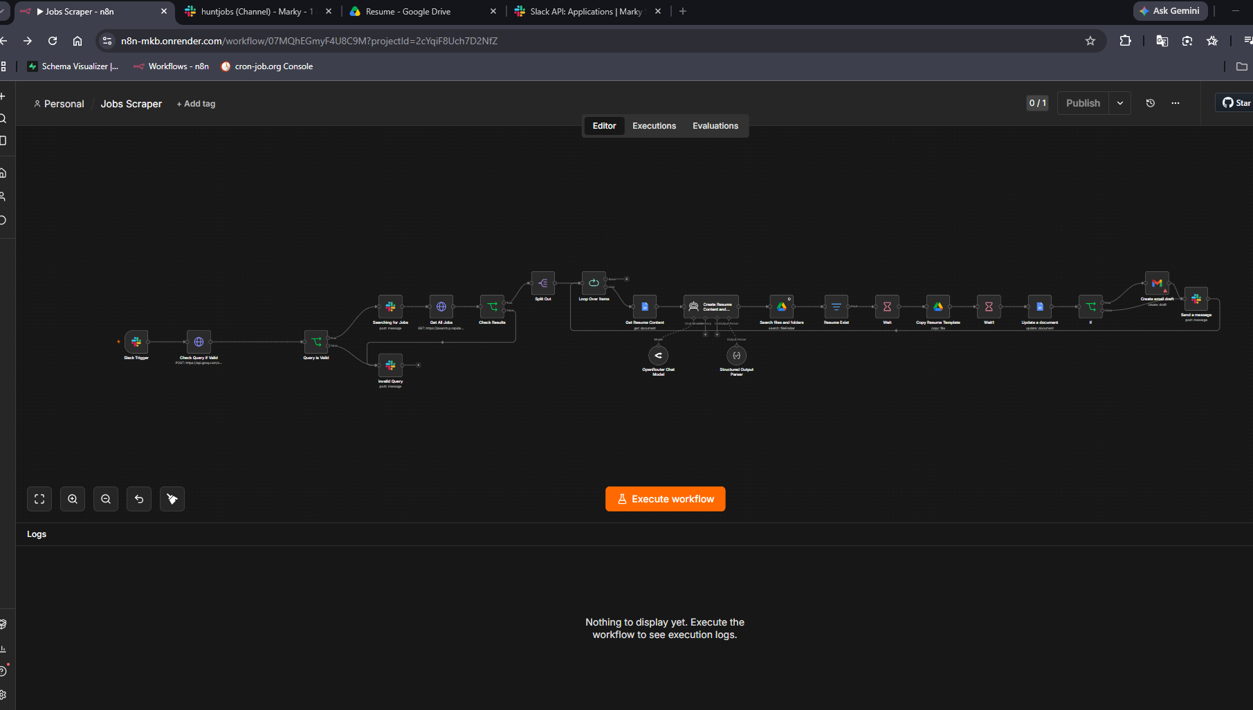1253x710 pixels.
Task: Select the Check Query if Valid node
Action: pyautogui.click(x=199, y=342)
